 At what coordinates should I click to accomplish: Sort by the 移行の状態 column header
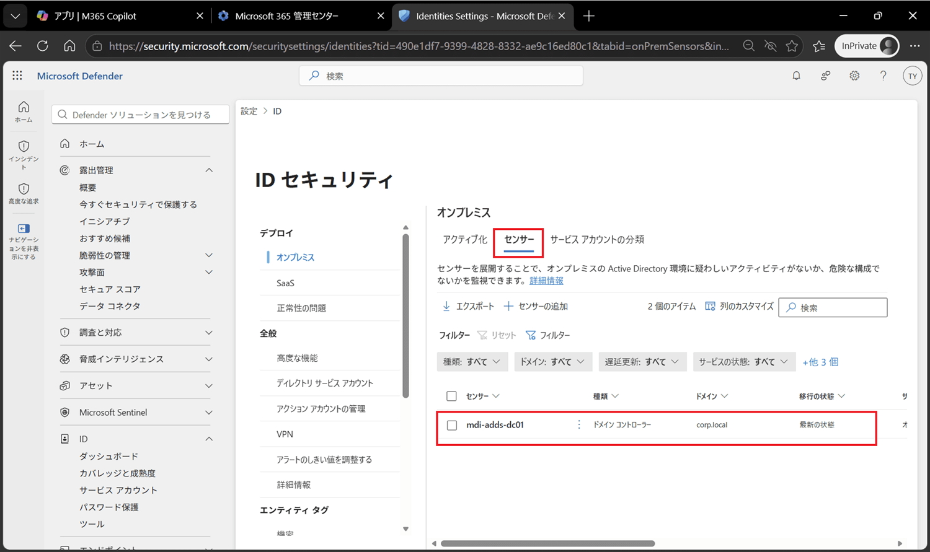tap(822, 396)
